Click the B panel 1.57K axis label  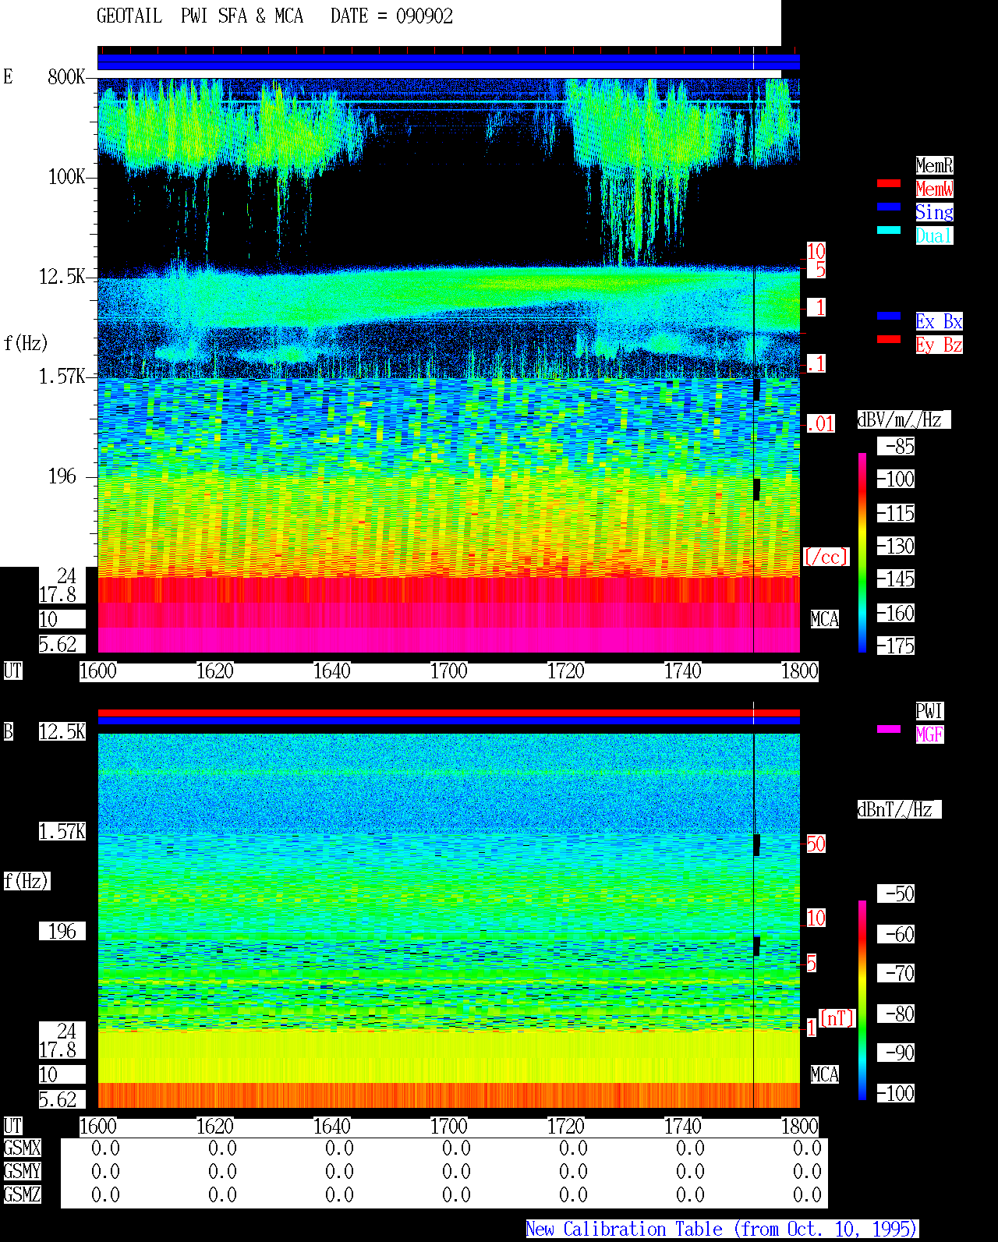62,831
